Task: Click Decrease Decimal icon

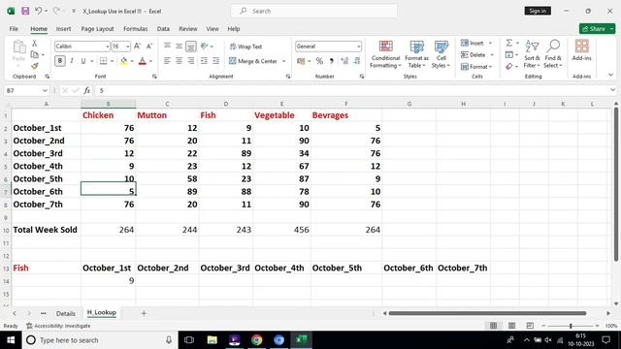Action: 357,61
